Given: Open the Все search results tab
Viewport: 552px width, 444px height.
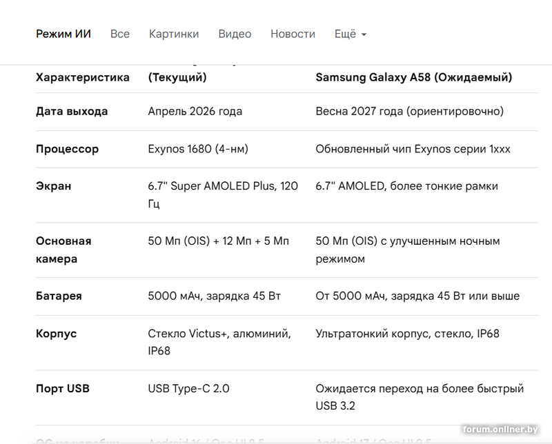Looking at the screenshot, I should tap(120, 34).
